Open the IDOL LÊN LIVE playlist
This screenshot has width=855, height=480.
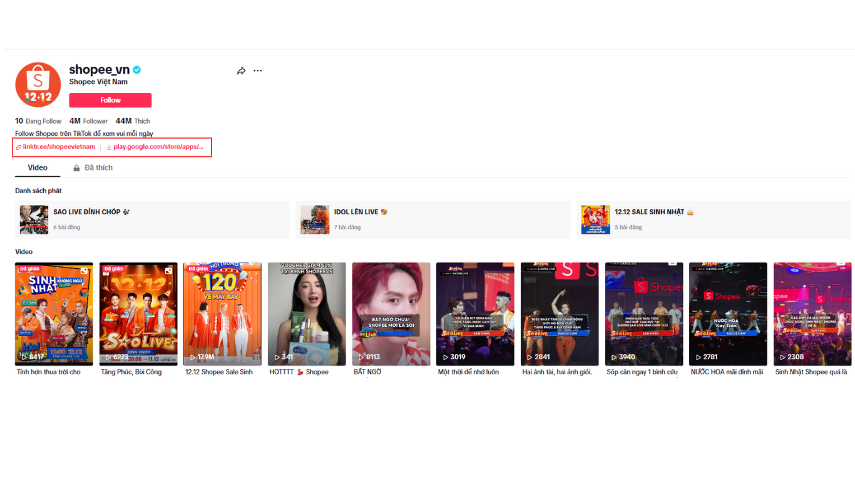[x=433, y=219]
